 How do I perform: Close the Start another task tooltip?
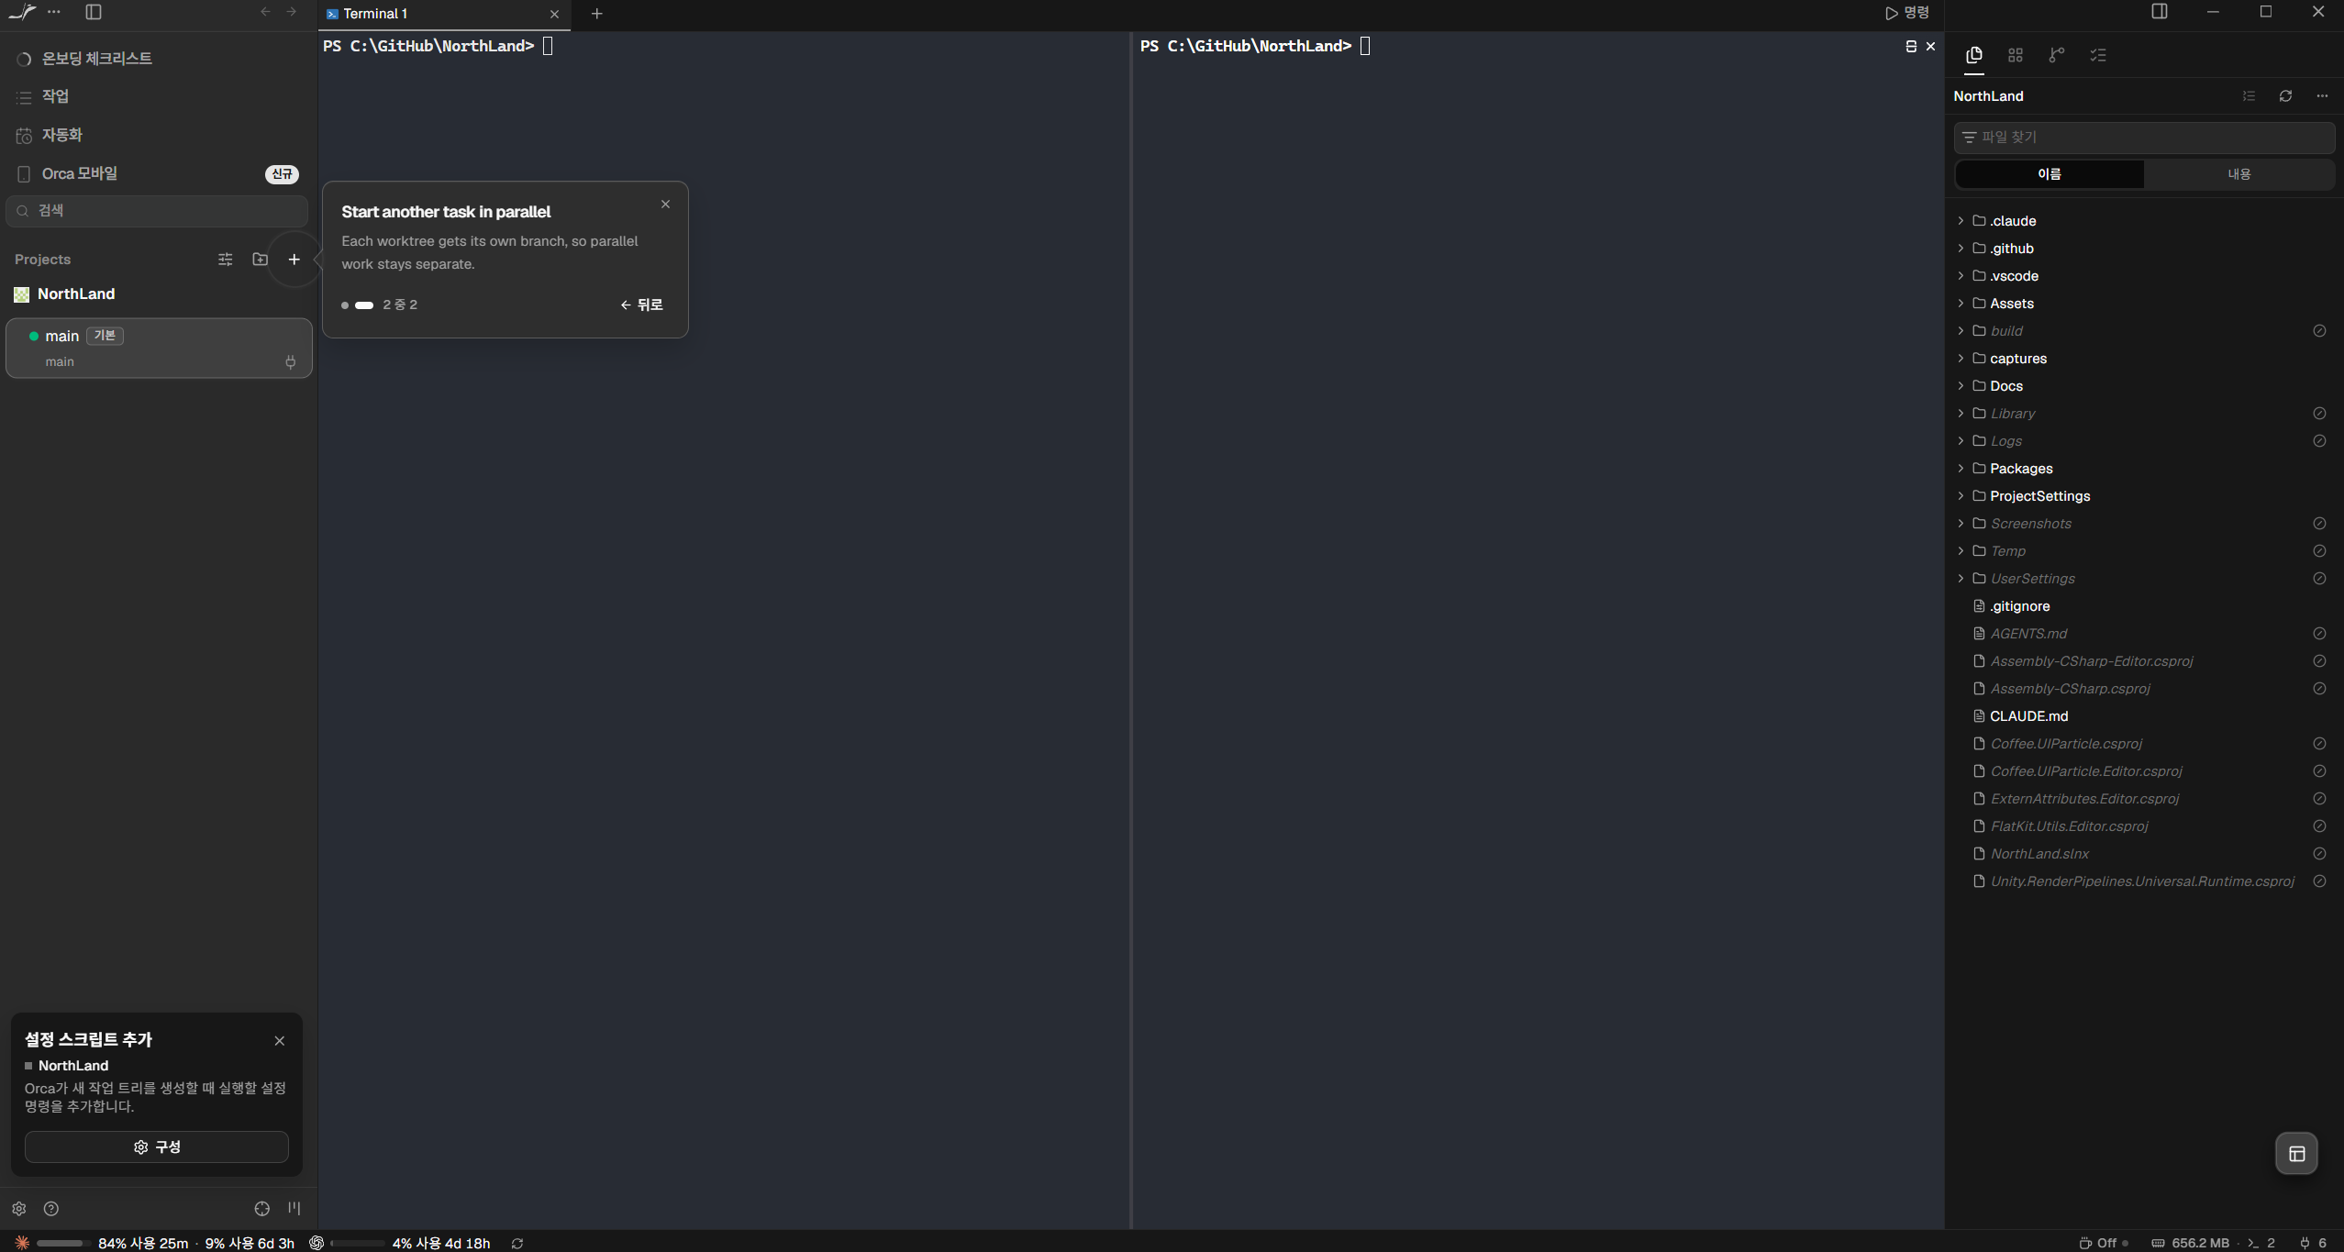tap(666, 205)
